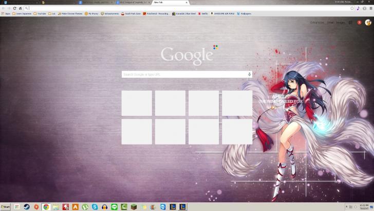This screenshot has height=211, width=374.
Task: Open the Google account profile avatar
Action: (x=368, y=23)
